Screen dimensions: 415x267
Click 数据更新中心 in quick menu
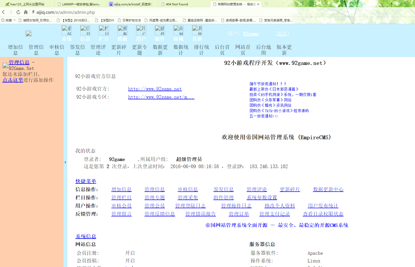coord(328,189)
